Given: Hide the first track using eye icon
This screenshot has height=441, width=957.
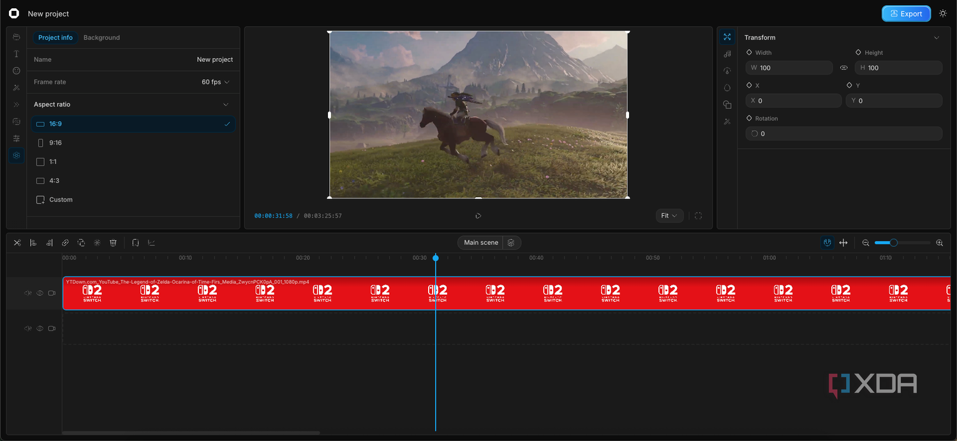Looking at the screenshot, I should [40, 293].
